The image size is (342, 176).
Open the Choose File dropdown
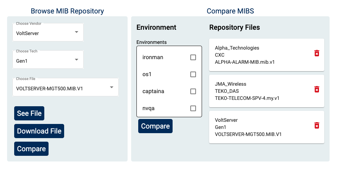[65, 88]
